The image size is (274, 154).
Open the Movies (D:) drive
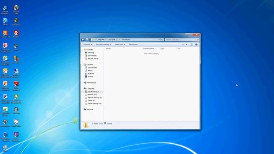coord(91,95)
